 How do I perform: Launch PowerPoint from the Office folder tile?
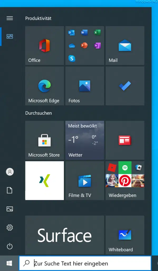click(x=84, y=46)
